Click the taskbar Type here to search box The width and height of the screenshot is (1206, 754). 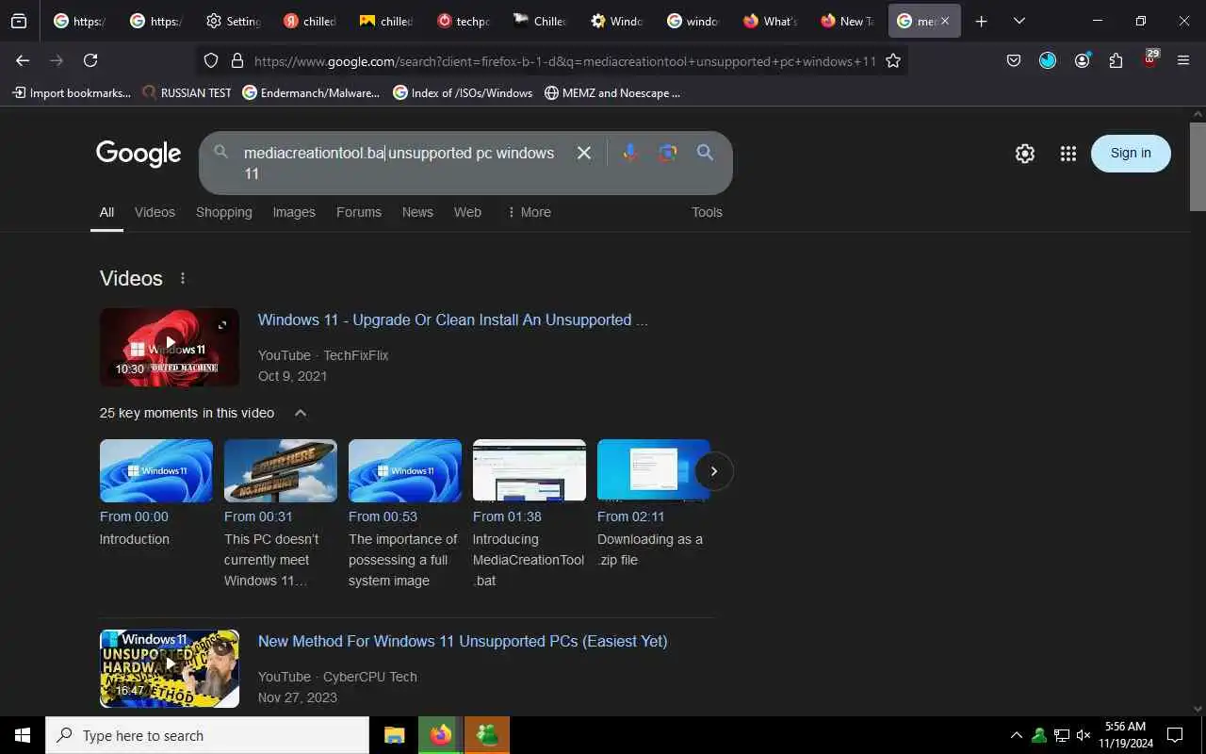click(207, 735)
